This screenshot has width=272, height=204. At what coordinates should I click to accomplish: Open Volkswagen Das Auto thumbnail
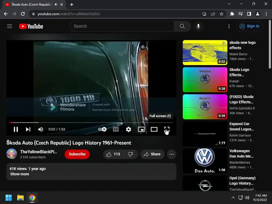point(205,161)
